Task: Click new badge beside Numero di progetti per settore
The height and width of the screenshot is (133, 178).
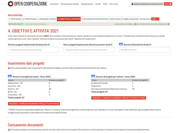Action: click(x=93, y=76)
